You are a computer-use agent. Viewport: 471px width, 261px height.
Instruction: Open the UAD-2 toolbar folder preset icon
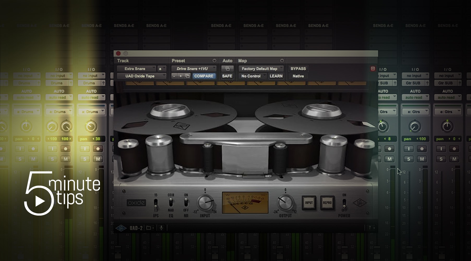coord(150,228)
